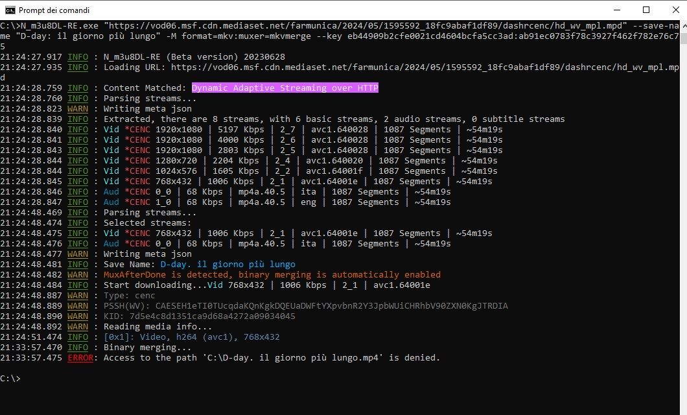687x415 pixels.
Task: Close the Prompt dei comandi window
Action: 675,10
